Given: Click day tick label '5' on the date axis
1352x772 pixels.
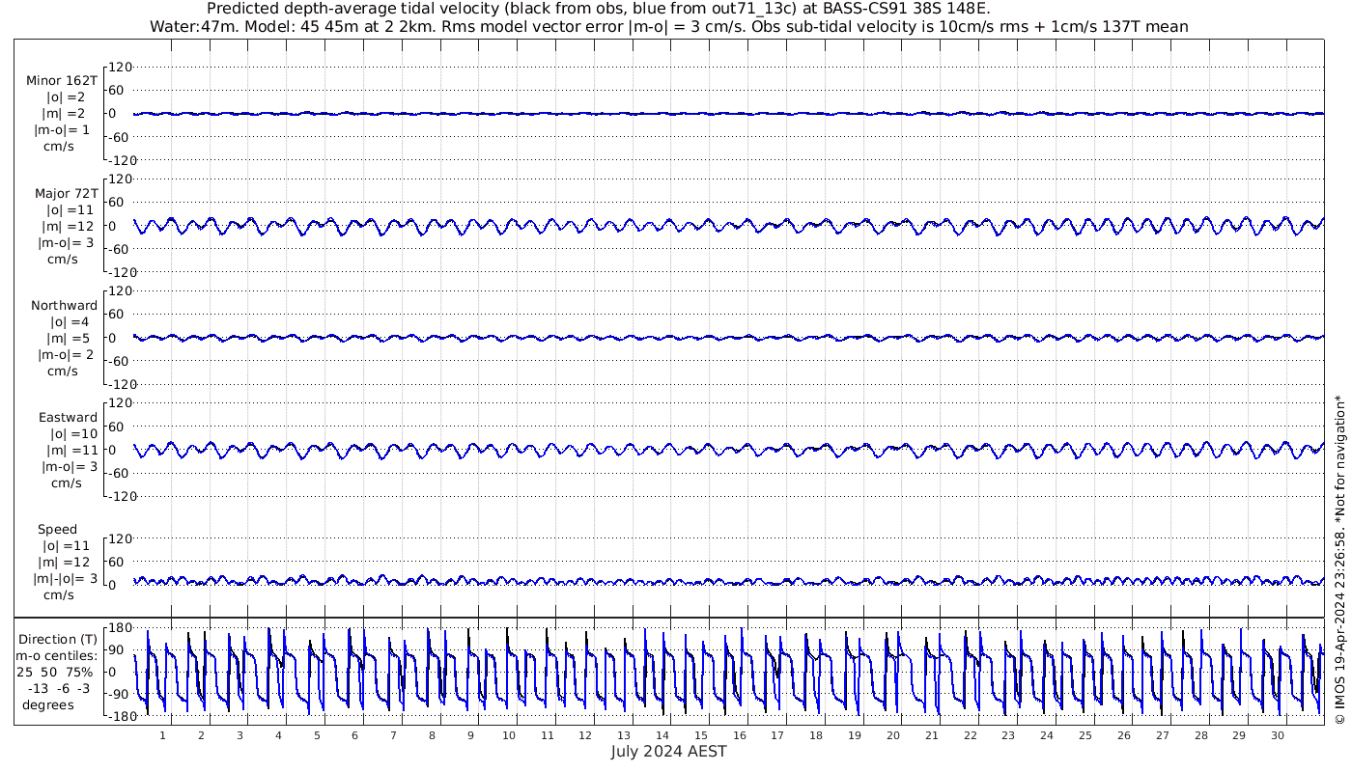Looking at the screenshot, I should point(317,735).
